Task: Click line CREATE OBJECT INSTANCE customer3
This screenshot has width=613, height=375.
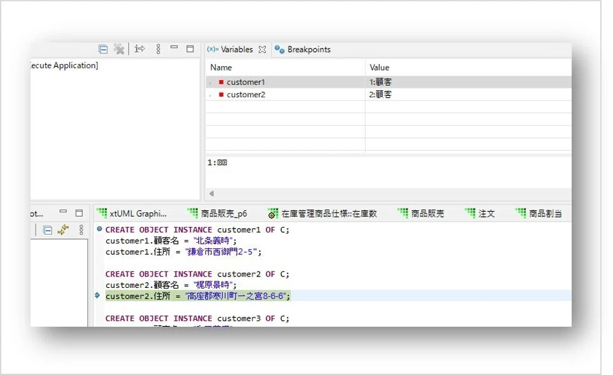Action: click(197, 318)
